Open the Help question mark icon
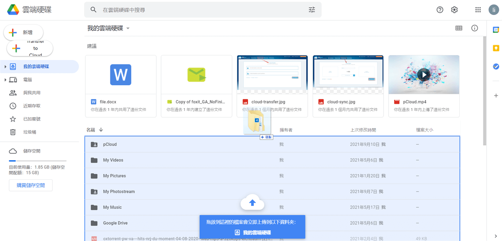The height and width of the screenshot is (241, 502). (440, 10)
